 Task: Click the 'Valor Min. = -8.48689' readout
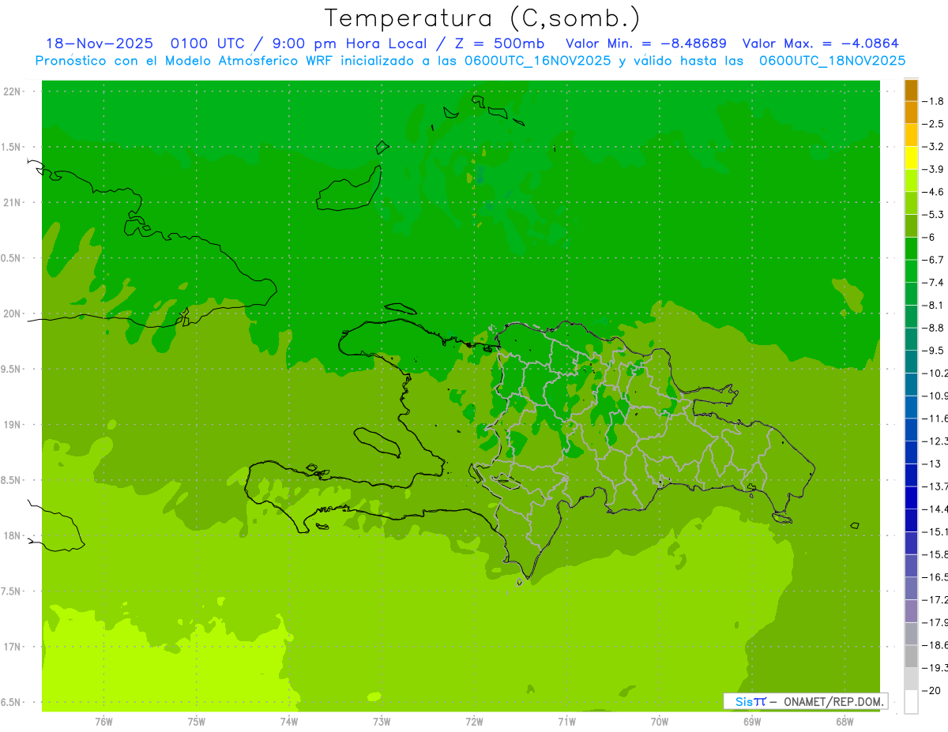[646, 43]
